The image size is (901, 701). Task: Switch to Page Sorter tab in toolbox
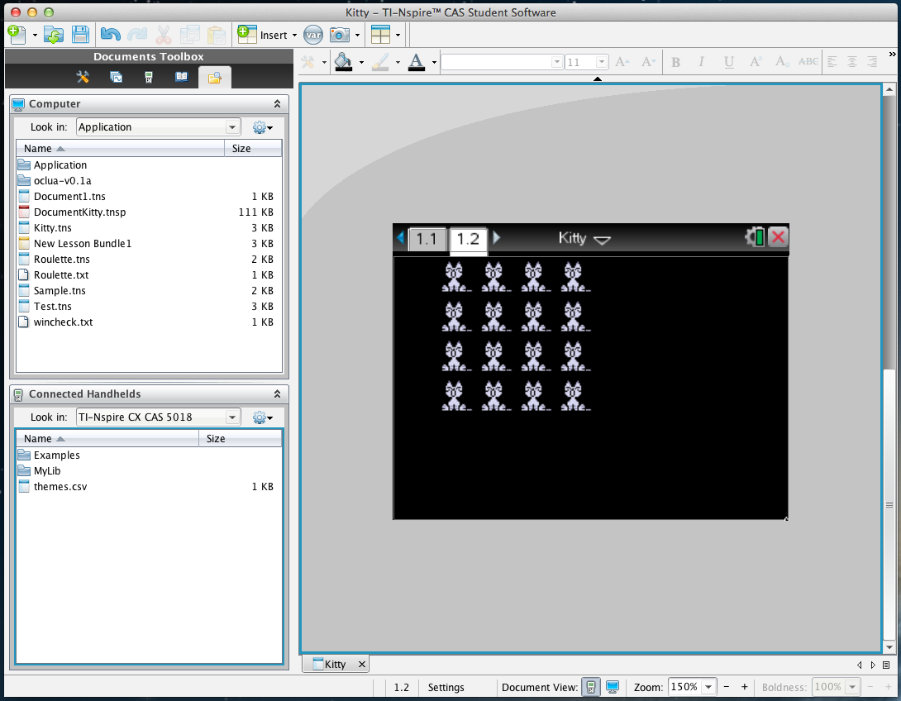[116, 77]
